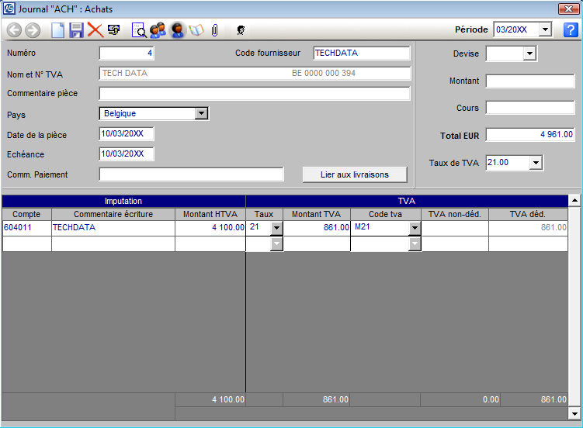The width and height of the screenshot is (583, 428).
Task: Expand the Taux de TVA dropdown
Action: 535,163
